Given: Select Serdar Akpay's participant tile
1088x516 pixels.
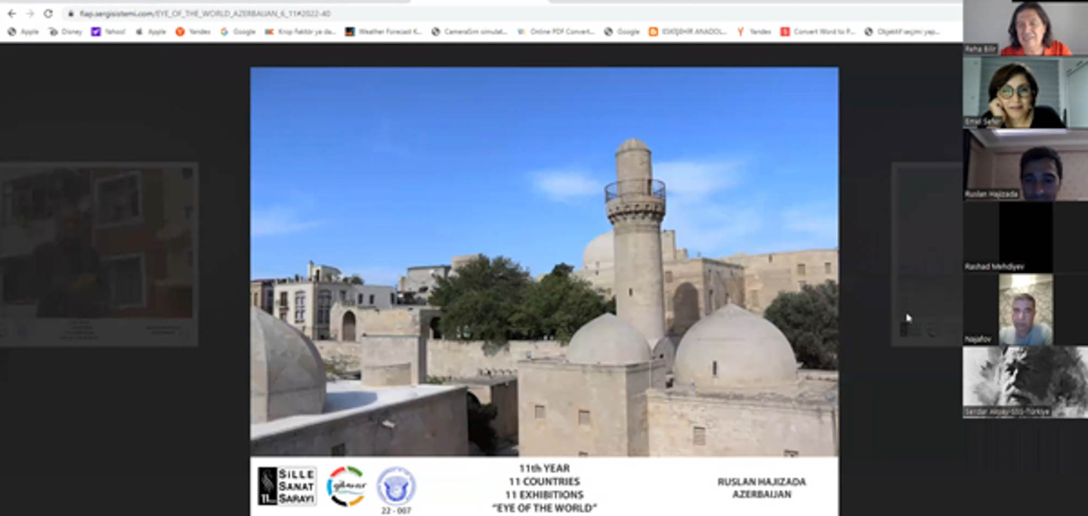Looking at the screenshot, I should click(x=1025, y=382).
